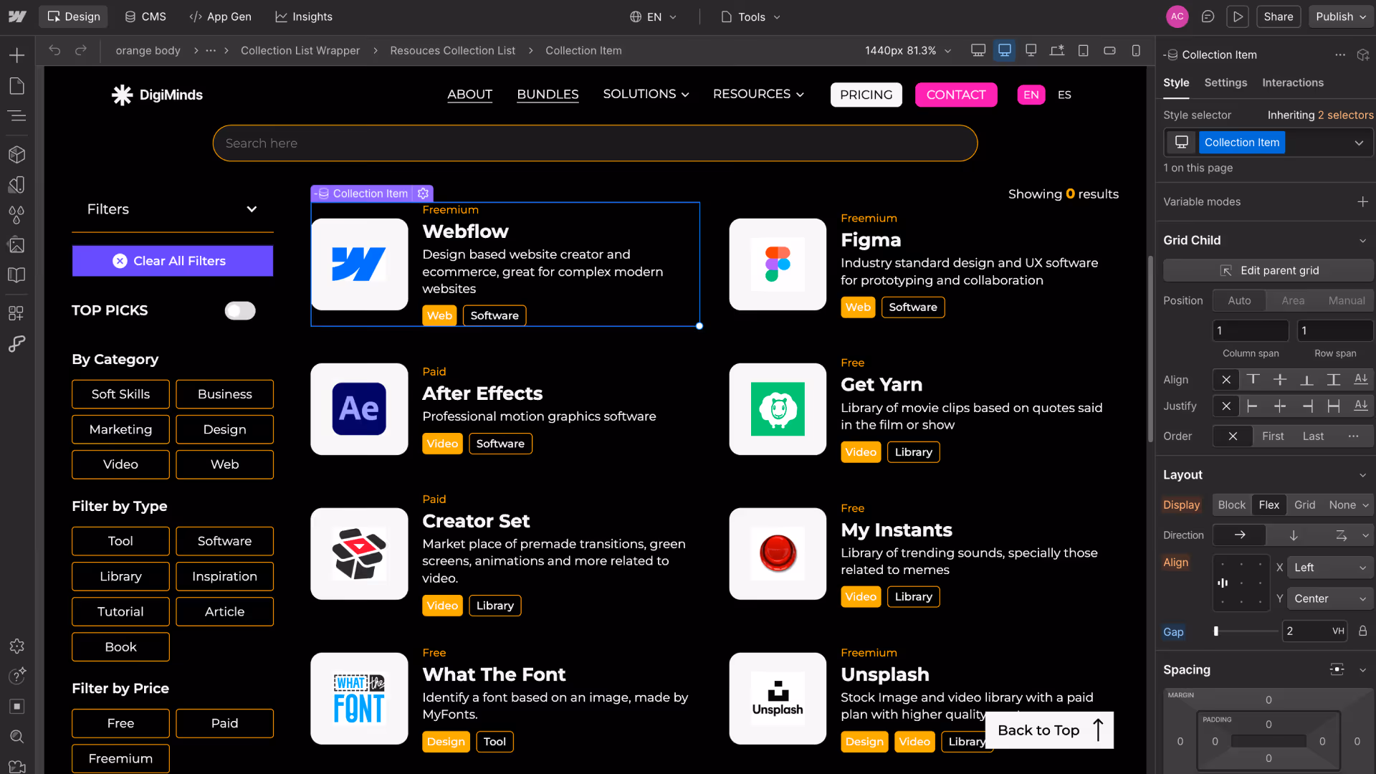Open the Pages panel icon
The image size is (1376, 774).
point(17,86)
